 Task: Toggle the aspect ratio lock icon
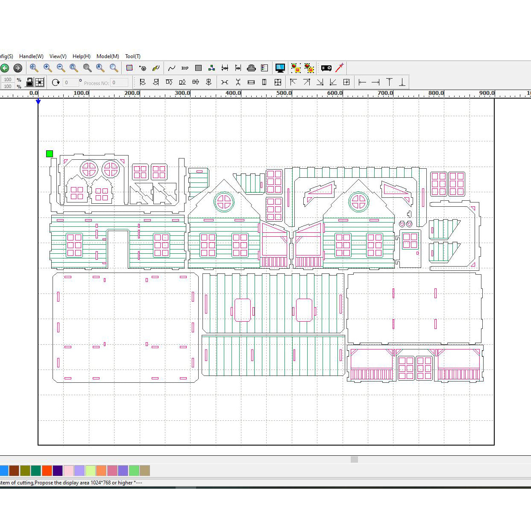29,82
